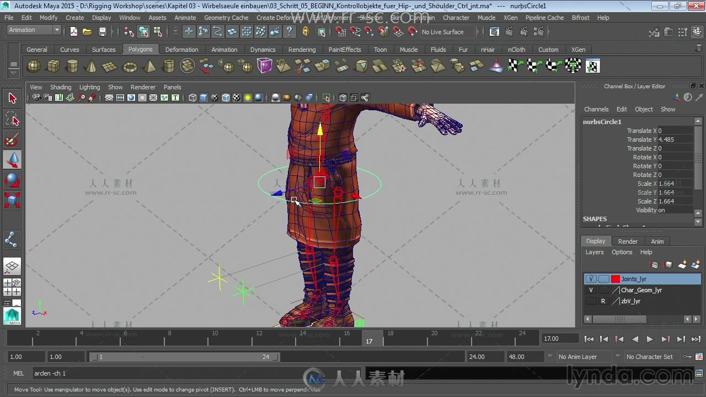Switch to the Render layer tab

click(x=628, y=242)
